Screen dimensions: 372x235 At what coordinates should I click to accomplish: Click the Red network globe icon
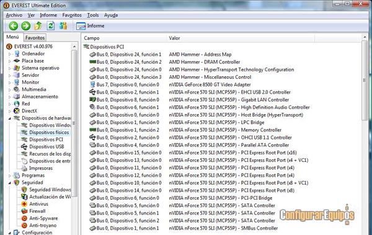pyautogui.click(x=17, y=104)
